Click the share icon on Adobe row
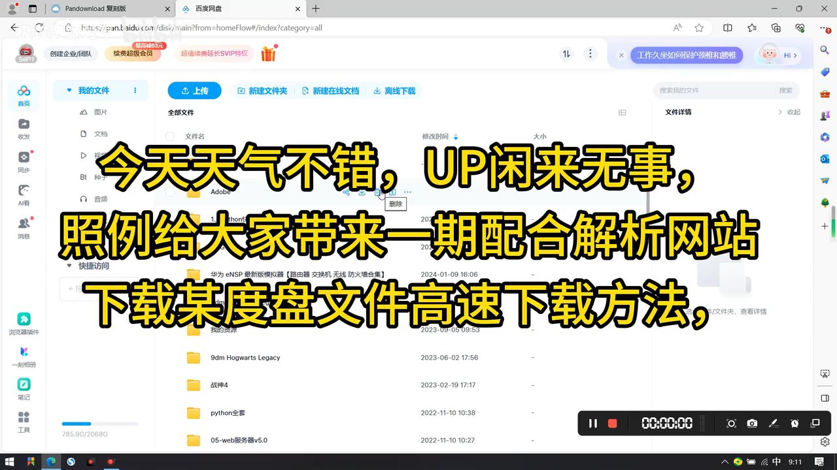This screenshot has width=837, height=470. pyautogui.click(x=347, y=192)
